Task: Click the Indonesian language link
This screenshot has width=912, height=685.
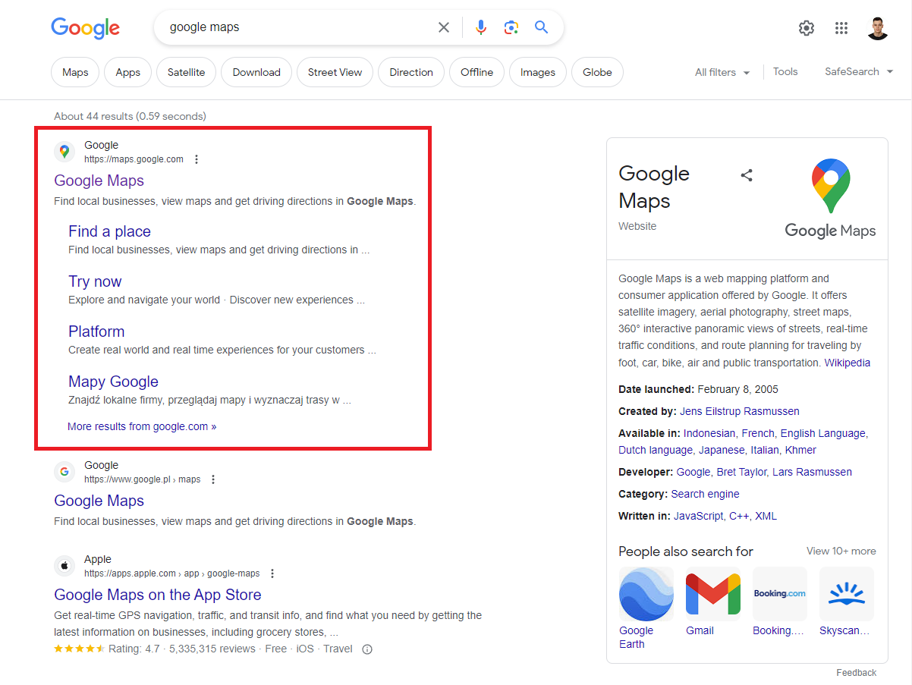Action: [709, 433]
